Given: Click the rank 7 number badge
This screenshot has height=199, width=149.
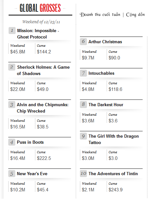Looking at the screenshot, I should click(x=83, y=73).
